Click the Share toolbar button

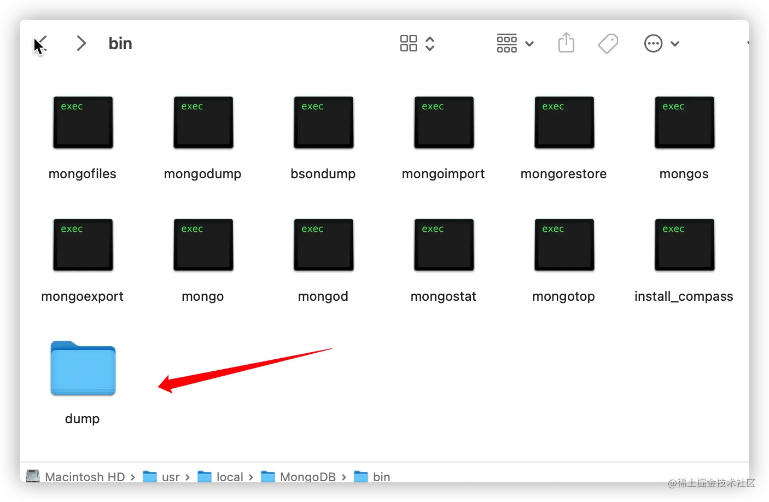pyautogui.click(x=566, y=43)
